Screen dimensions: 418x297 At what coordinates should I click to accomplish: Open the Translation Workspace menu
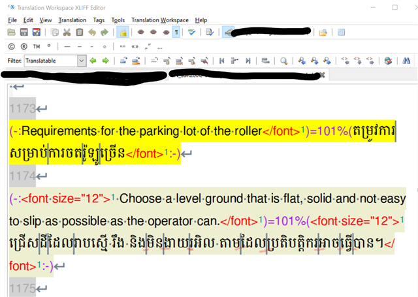pos(160,20)
